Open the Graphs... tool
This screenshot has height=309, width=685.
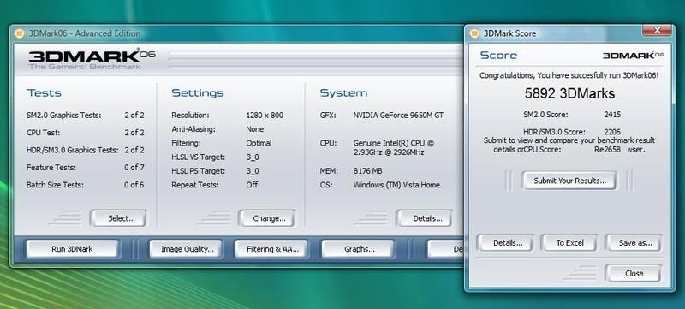pyautogui.click(x=358, y=249)
